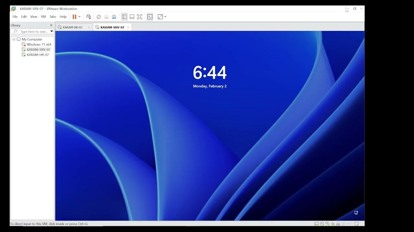
Task: Open the library search filter dropdown
Action: point(51,32)
